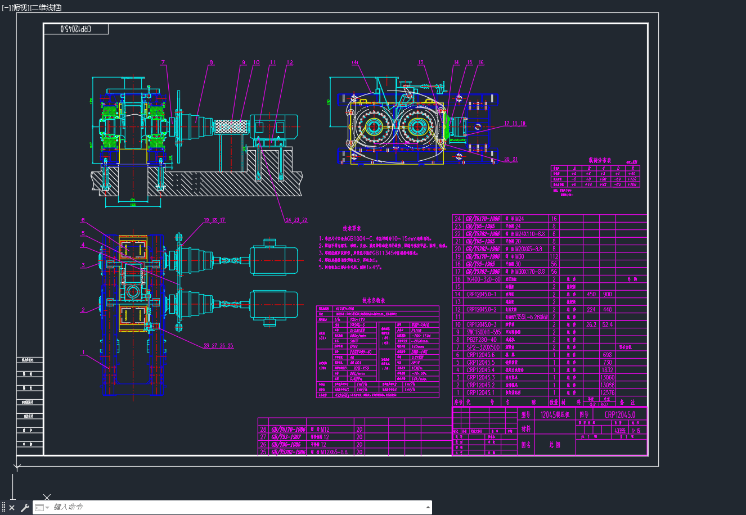Open the 二维线框 visual style menu

pos(46,7)
